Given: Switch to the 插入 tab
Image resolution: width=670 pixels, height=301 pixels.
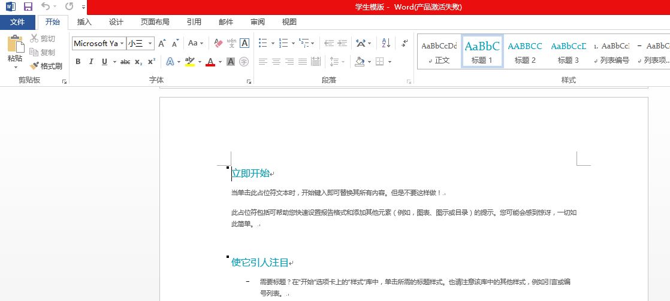Looking at the screenshot, I should [84, 22].
